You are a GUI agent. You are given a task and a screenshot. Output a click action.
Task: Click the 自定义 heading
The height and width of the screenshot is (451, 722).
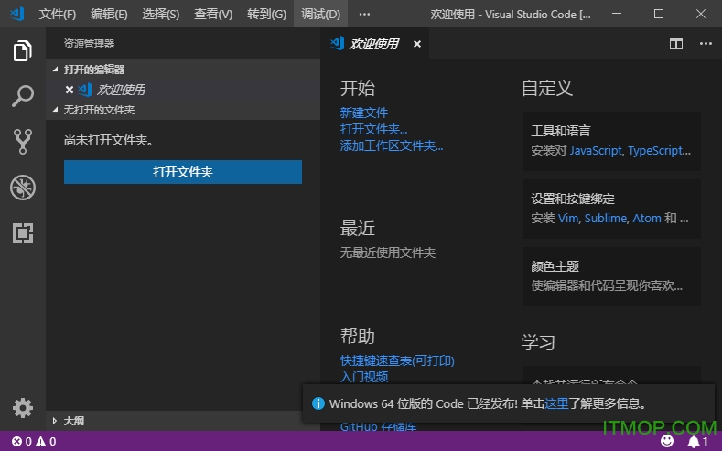click(547, 89)
